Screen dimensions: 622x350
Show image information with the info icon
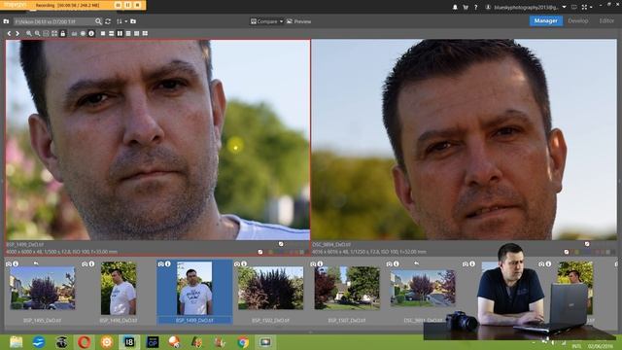(x=91, y=34)
